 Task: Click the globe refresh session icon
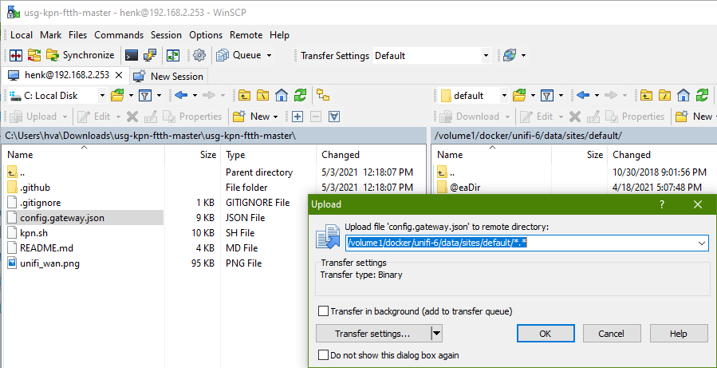pos(510,55)
